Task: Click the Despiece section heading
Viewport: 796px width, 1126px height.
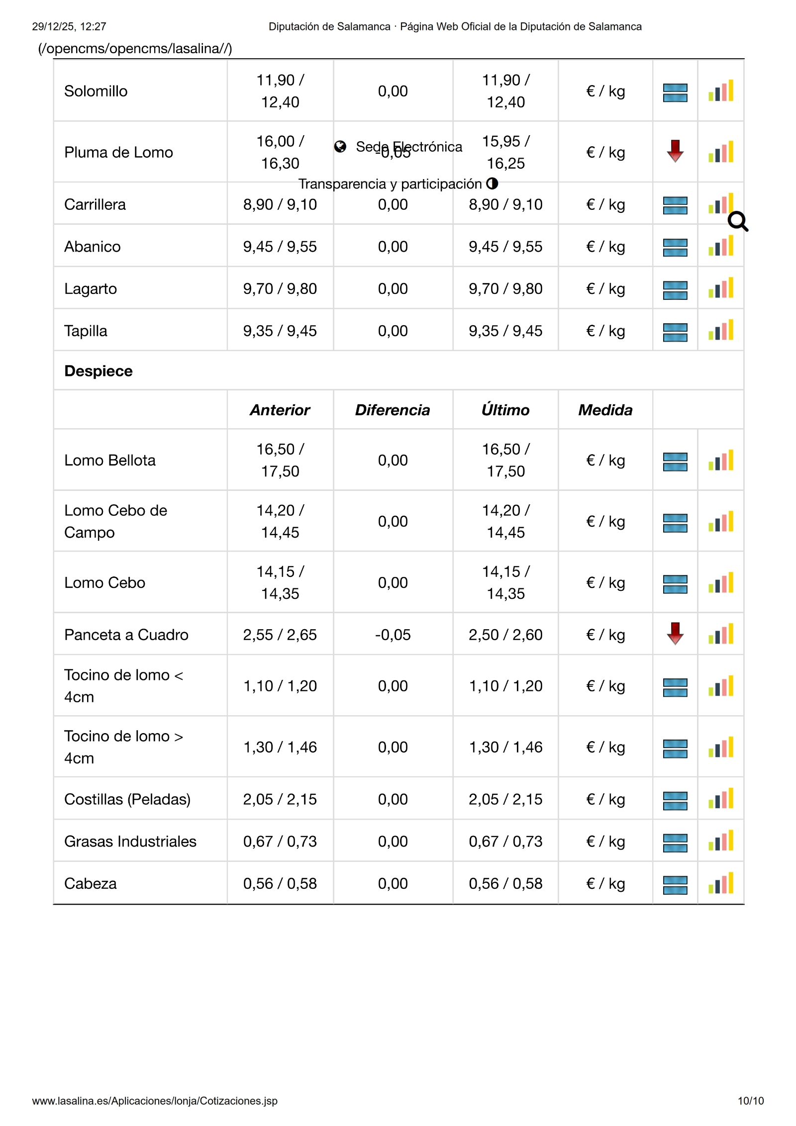Action: coord(99,371)
